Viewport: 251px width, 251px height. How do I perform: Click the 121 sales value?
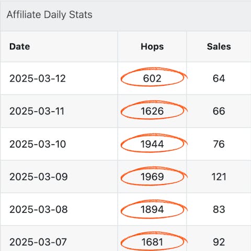click(219, 177)
